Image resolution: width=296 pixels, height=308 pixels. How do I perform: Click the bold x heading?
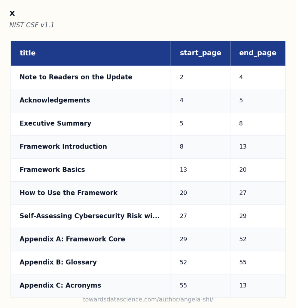[12, 13]
